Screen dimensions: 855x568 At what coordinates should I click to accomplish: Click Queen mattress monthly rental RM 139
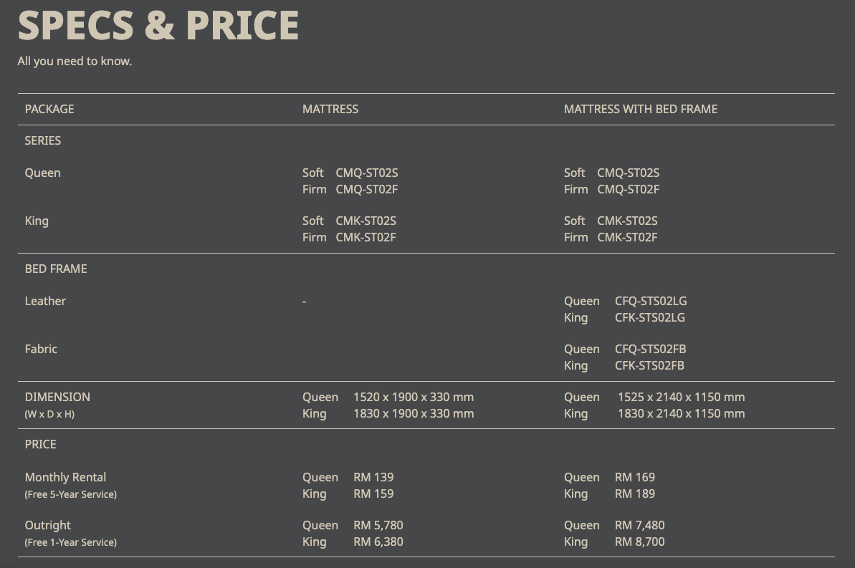click(373, 477)
